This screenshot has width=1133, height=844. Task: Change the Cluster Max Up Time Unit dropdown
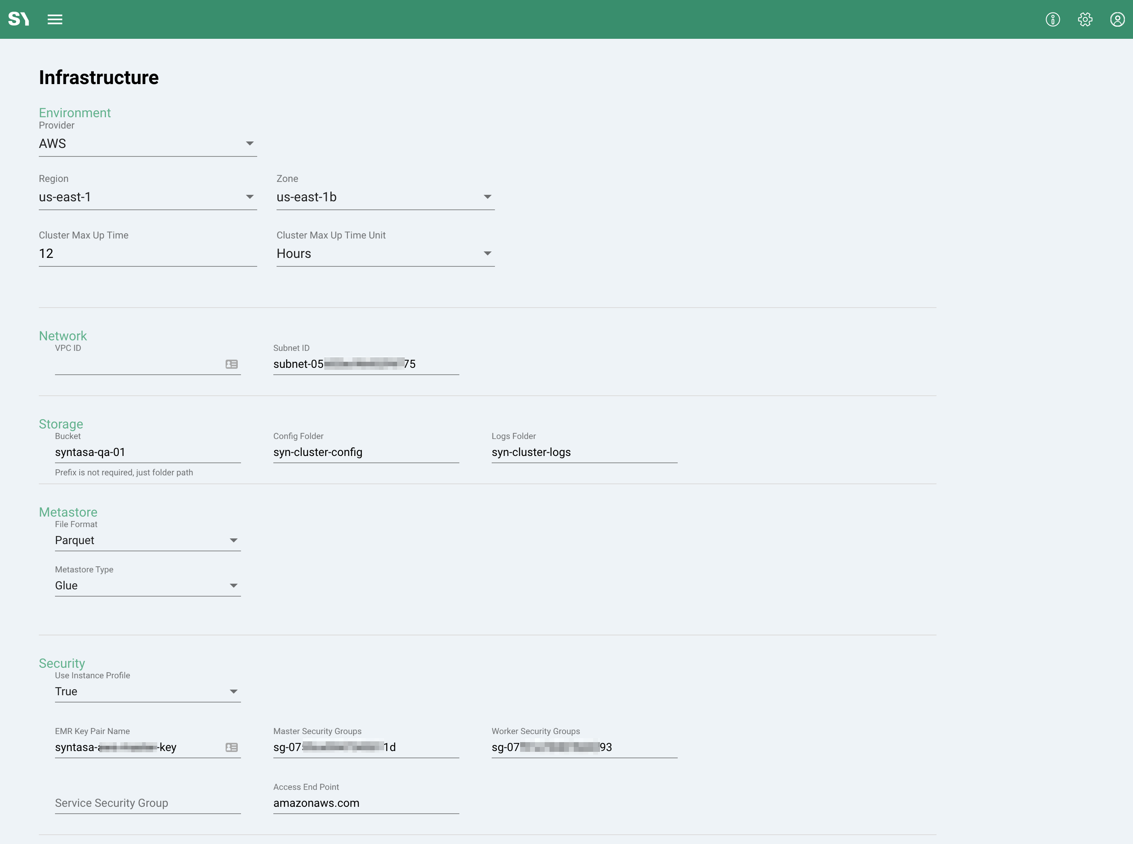(x=385, y=254)
